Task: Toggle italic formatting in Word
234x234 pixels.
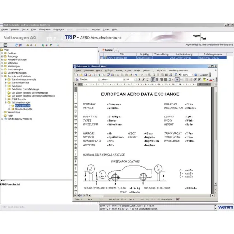Action: 143,79
